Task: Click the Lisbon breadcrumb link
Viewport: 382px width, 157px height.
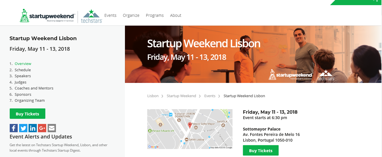Action: point(153,96)
